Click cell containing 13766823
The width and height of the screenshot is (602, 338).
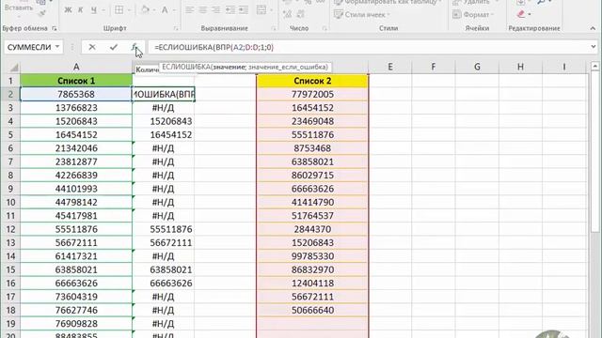(x=76, y=108)
